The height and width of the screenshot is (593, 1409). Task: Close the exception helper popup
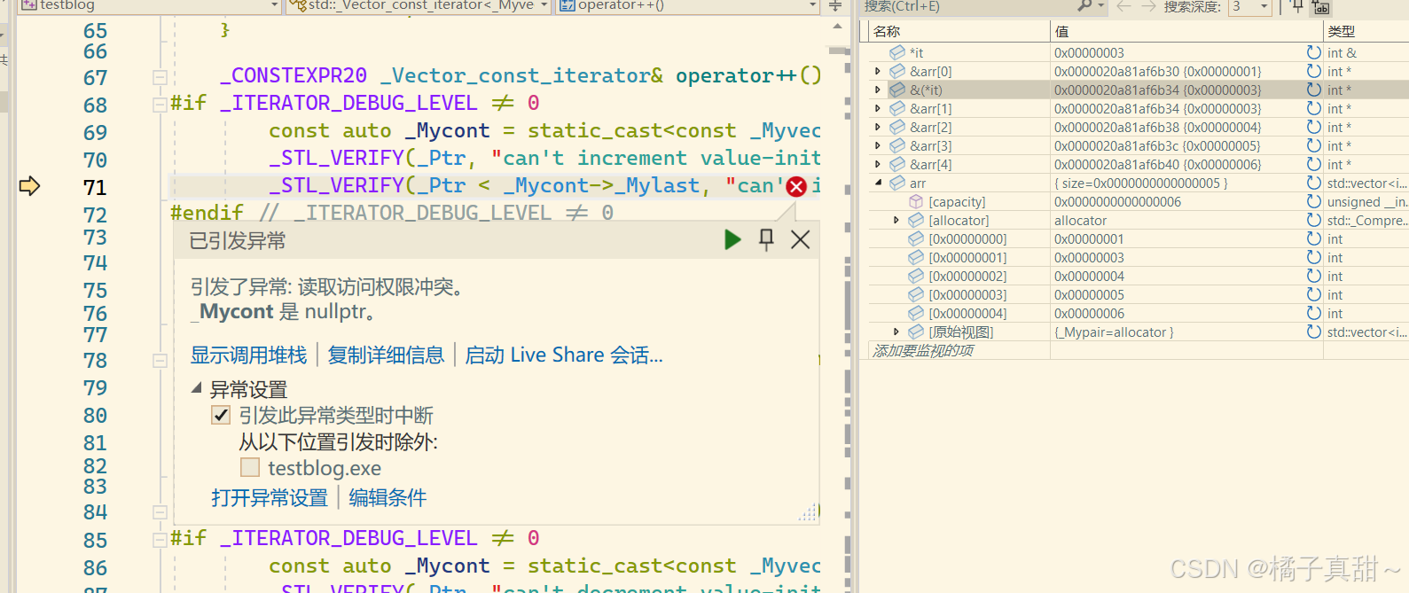coord(800,239)
